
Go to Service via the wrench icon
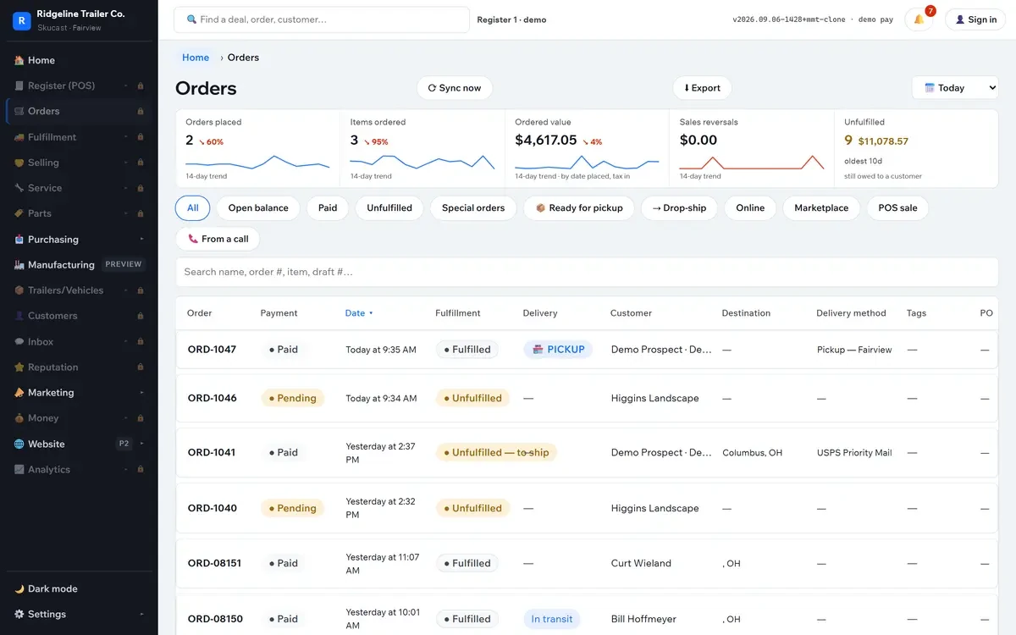point(19,188)
